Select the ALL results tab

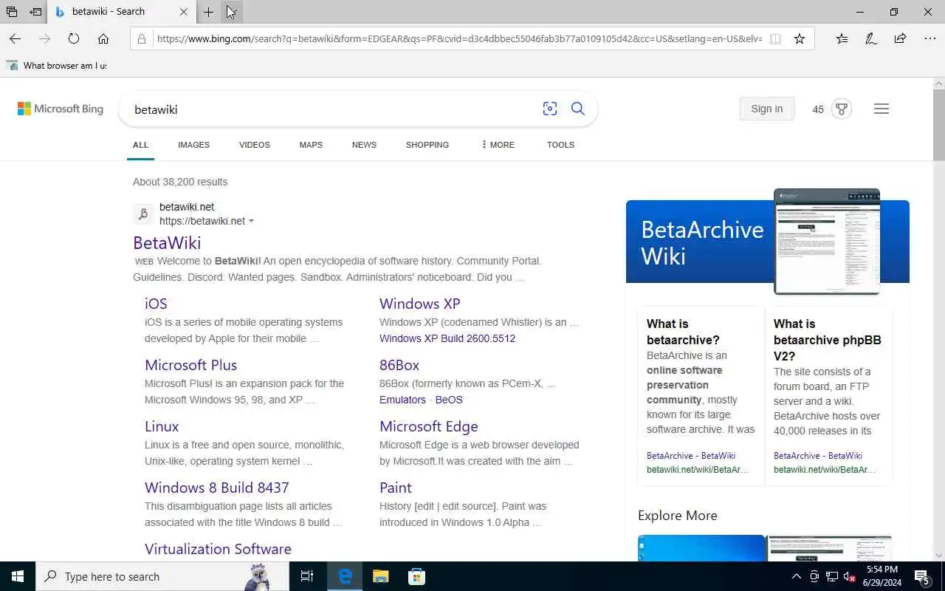point(140,145)
